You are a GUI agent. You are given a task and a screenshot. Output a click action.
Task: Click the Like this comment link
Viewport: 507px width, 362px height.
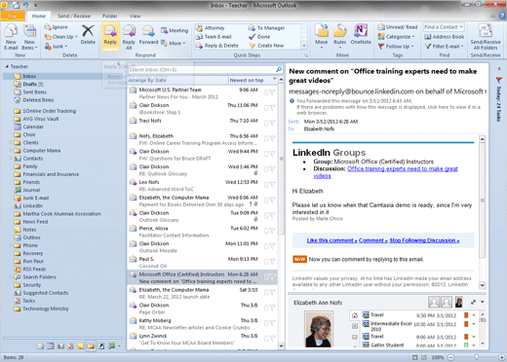331,240
